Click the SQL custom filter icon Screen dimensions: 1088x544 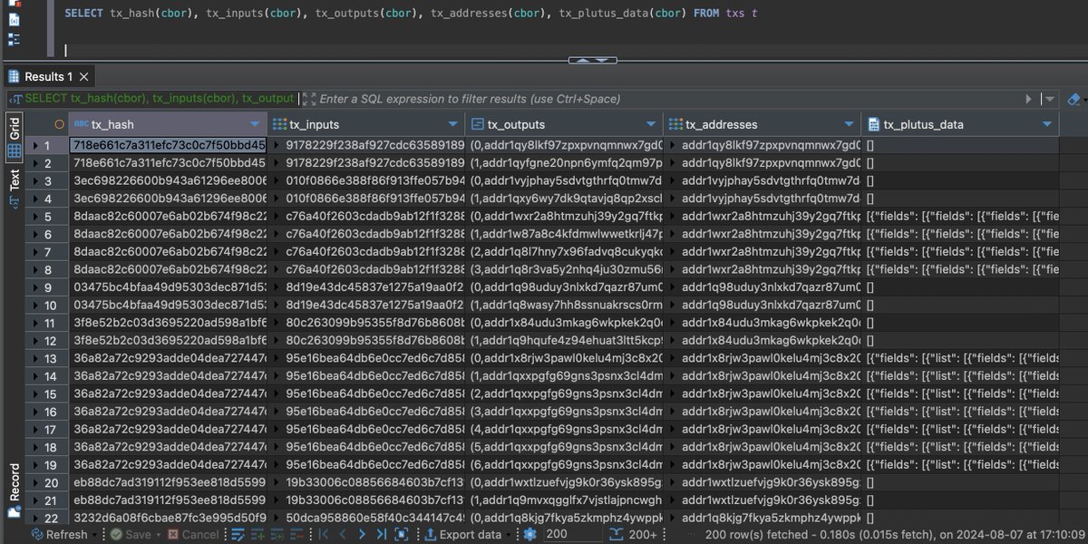(x=15, y=99)
